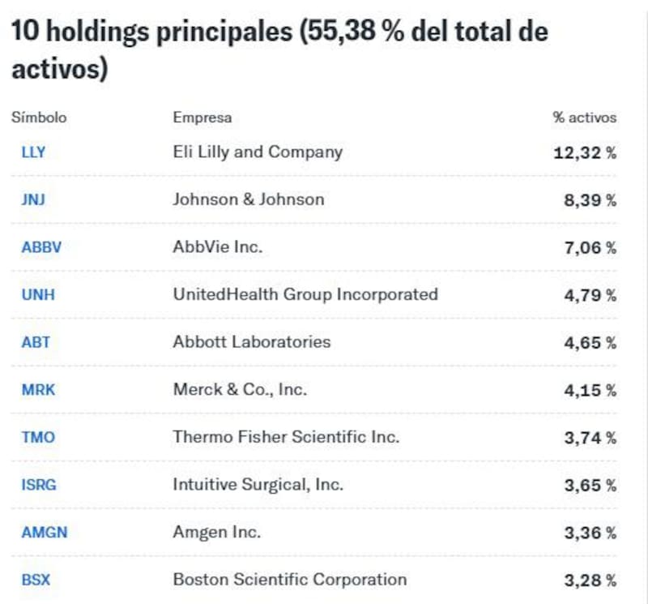Open the AMGN ticker link
The image size is (648, 604).
point(45,533)
